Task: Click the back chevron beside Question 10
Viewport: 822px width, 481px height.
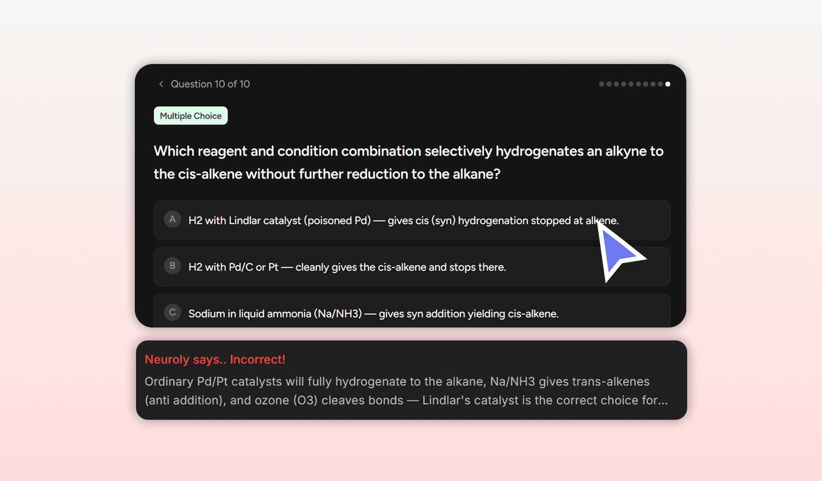Action: (161, 84)
